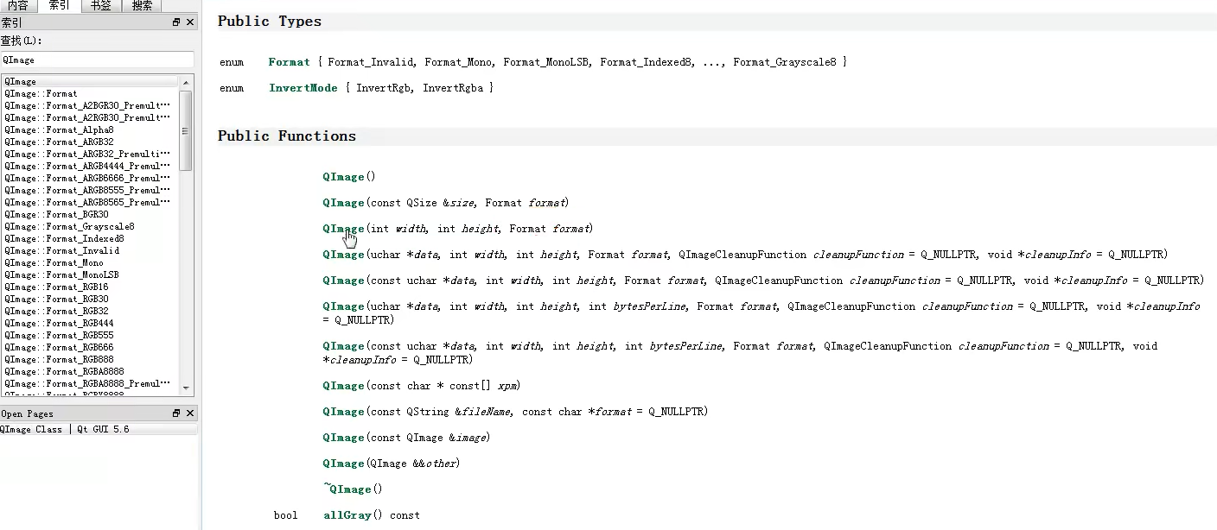
Task: Switch to the 书签 tab
Action: tap(101, 5)
